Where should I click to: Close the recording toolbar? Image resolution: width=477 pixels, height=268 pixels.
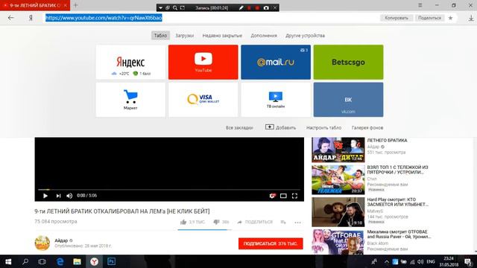(275, 7)
